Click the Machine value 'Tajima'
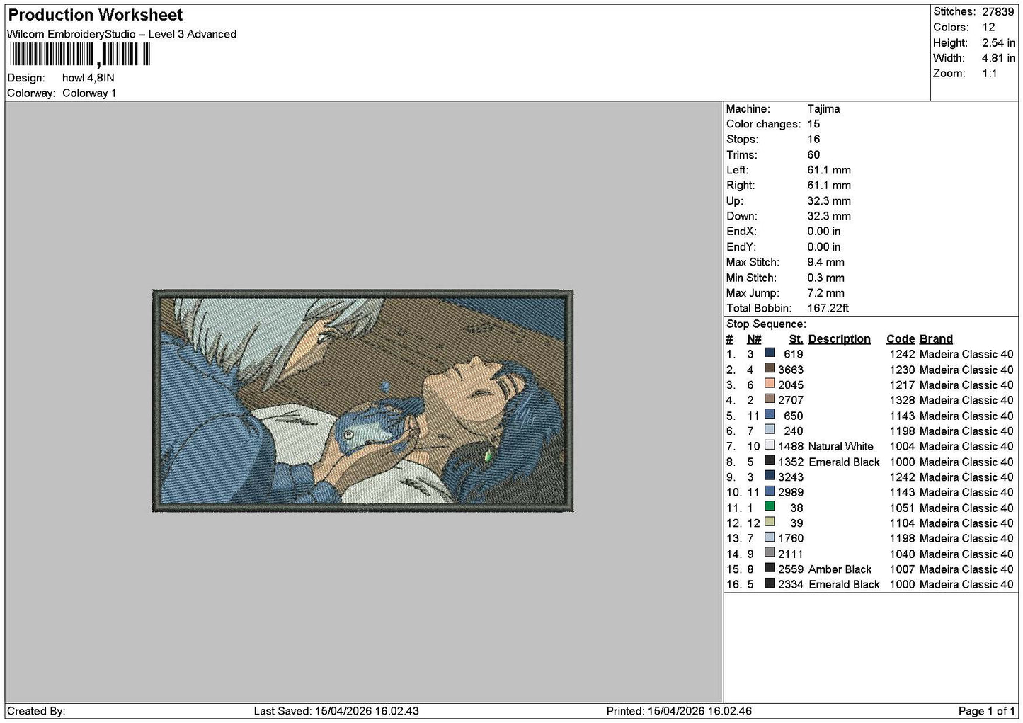This screenshot has width=1023, height=723. [823, 109]
